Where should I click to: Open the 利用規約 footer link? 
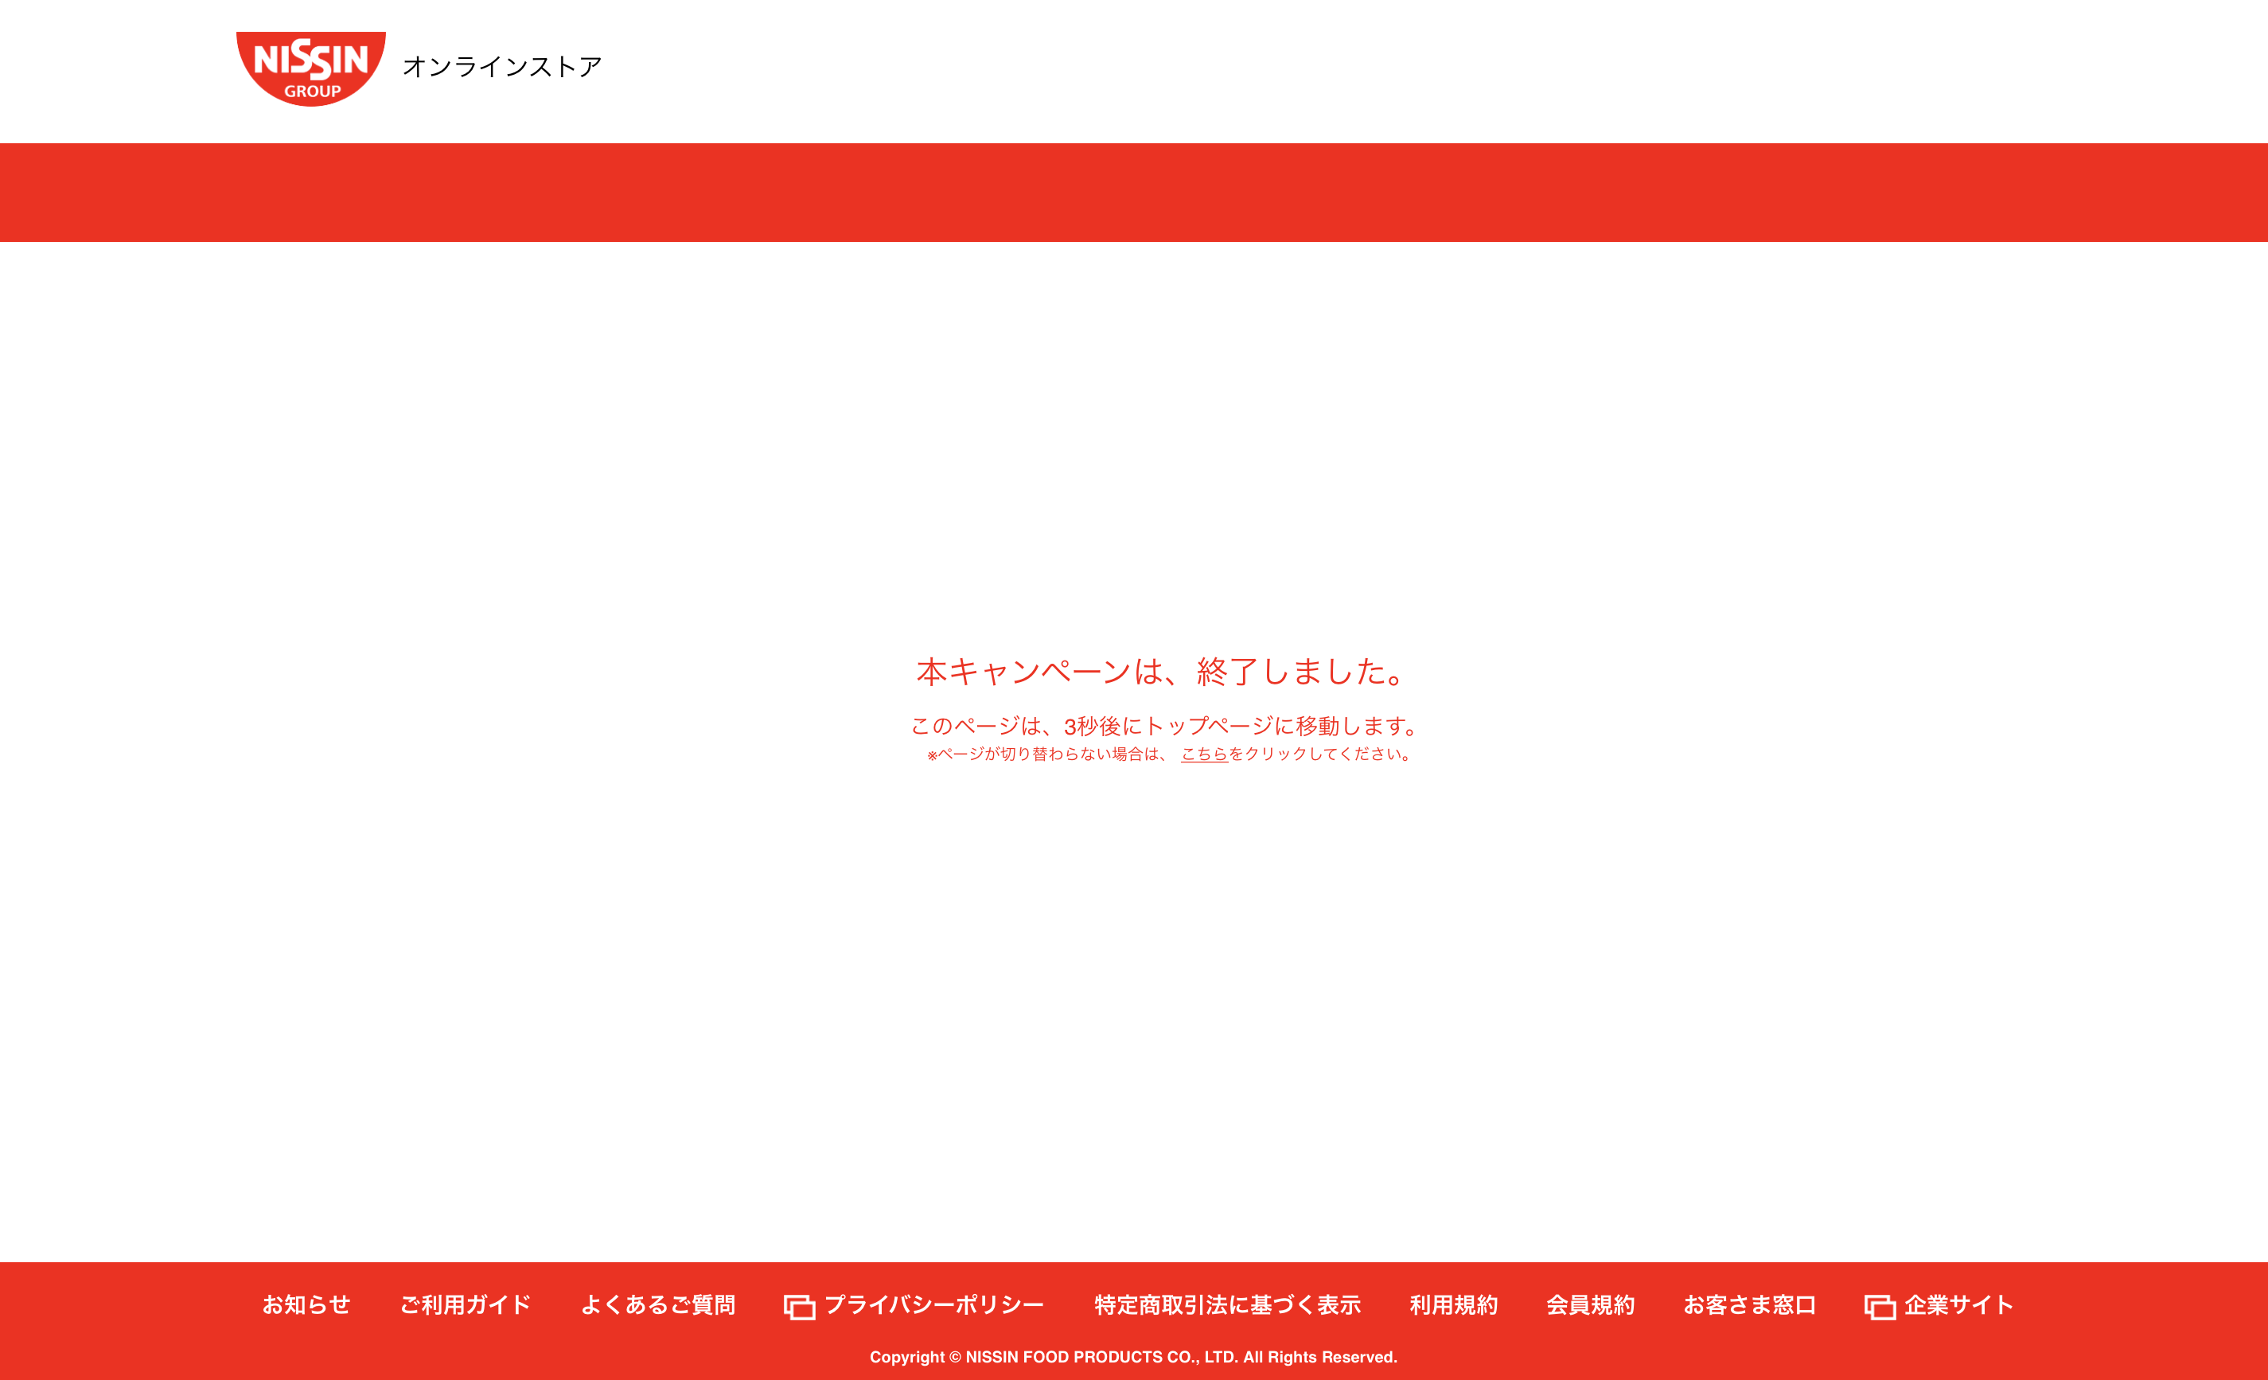point(1453,1304)
